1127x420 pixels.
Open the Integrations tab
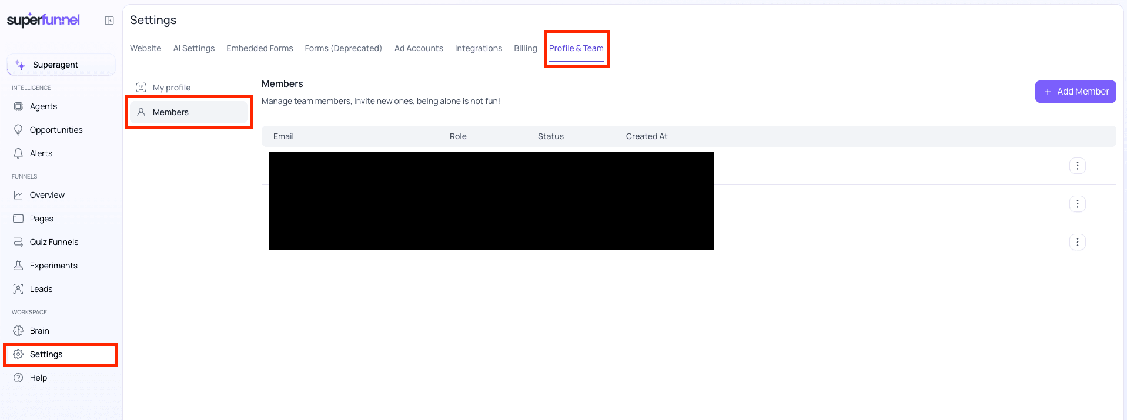(479, 48)
